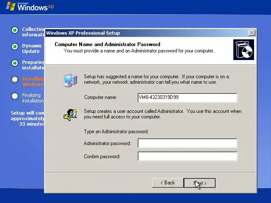Click the Windows XP flag logo
This screenshot has width=271, height=203.
11,6
